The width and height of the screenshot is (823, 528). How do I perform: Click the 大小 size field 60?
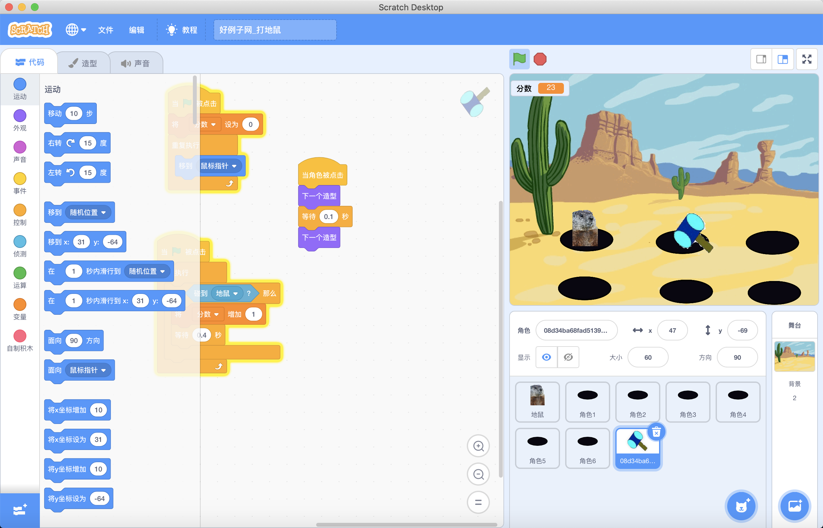click(x=647, y=357)
